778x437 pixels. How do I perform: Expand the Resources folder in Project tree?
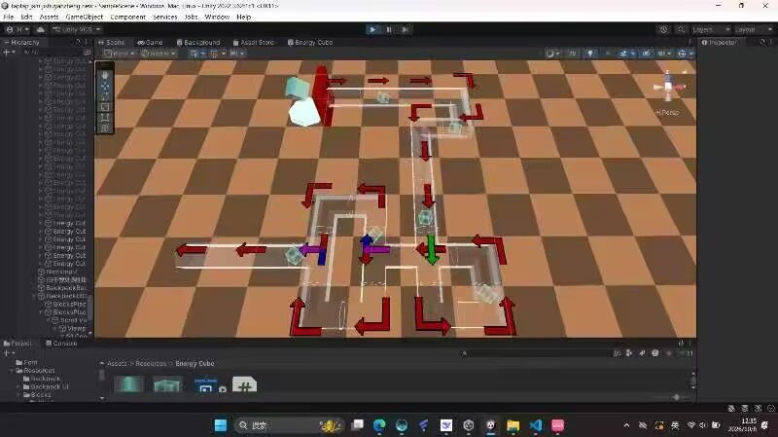coord(13,371)
